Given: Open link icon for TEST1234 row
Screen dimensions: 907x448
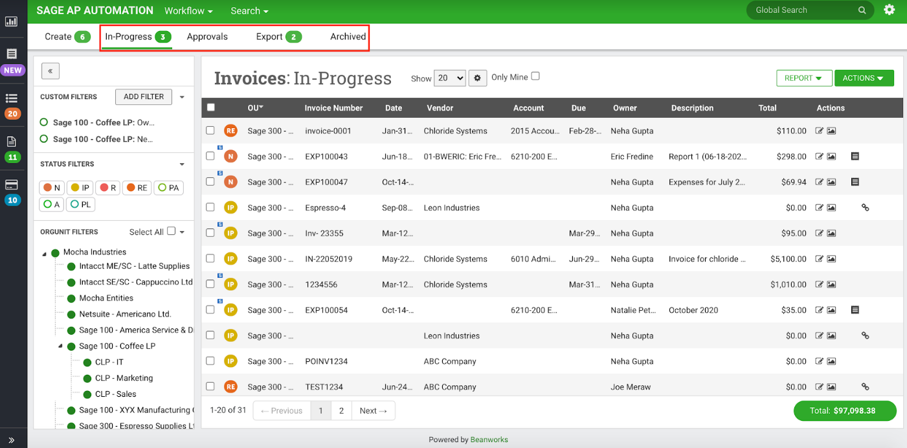Looking at the screenshot, I should click(865, 387).
